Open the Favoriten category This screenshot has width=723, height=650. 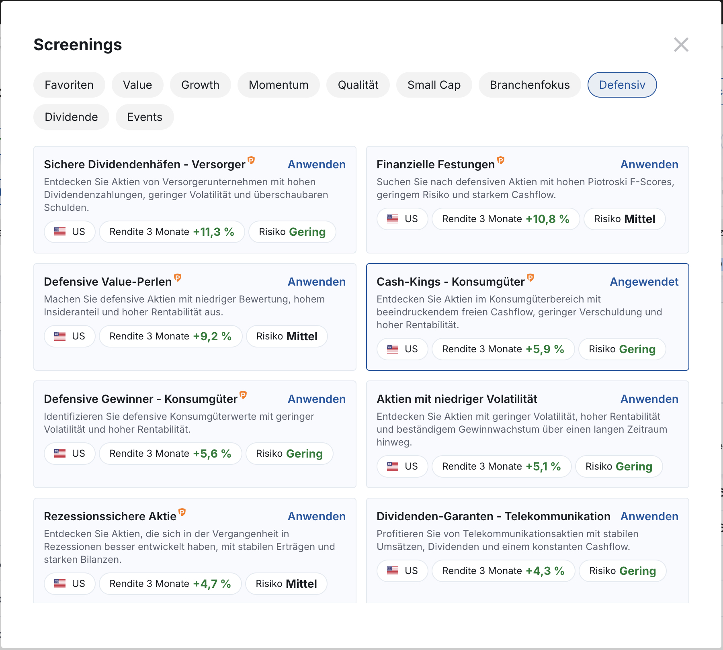[x=69, y=85]
